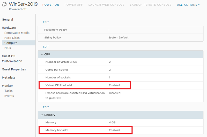Power on the virtual machine

click(51, 5)
